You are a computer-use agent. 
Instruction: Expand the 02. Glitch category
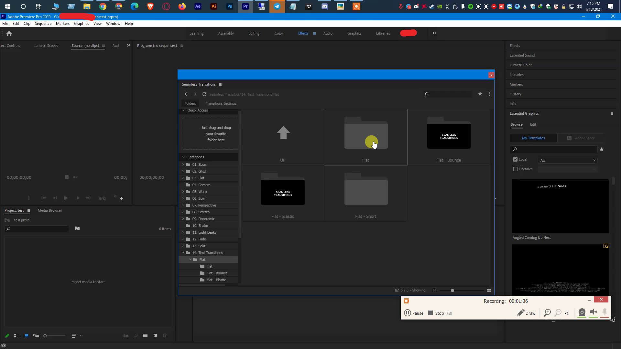pos(183,171)
